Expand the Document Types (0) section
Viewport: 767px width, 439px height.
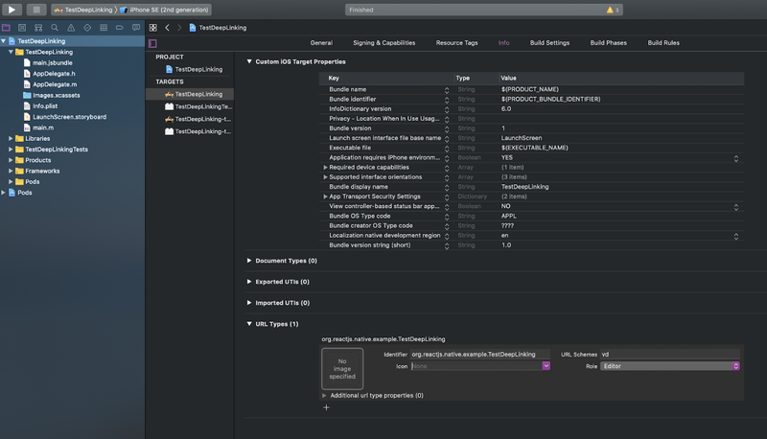pyautogui.click(x=249, y=261)
